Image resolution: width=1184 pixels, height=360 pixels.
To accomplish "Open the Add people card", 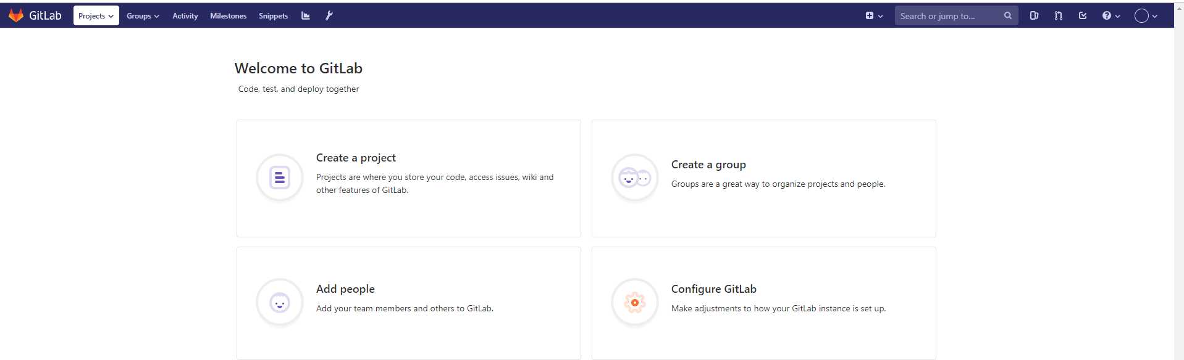I will click(x=409, y=303).
